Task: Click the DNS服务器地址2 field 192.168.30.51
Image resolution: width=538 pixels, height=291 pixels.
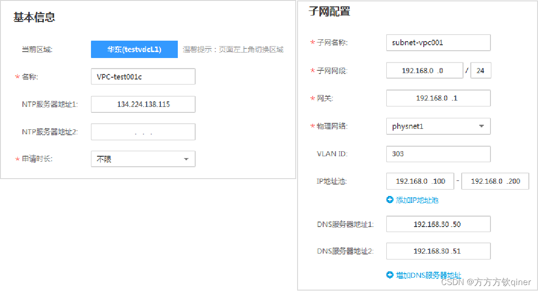Action: 438,251
